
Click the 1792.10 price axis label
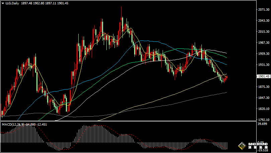click(264, 120)
